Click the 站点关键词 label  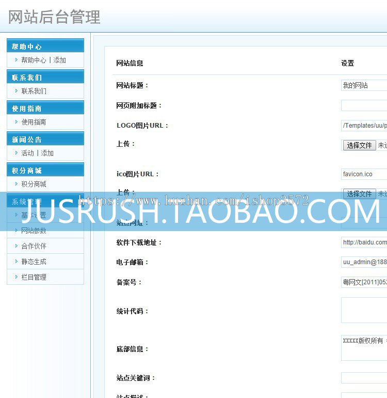136,378
